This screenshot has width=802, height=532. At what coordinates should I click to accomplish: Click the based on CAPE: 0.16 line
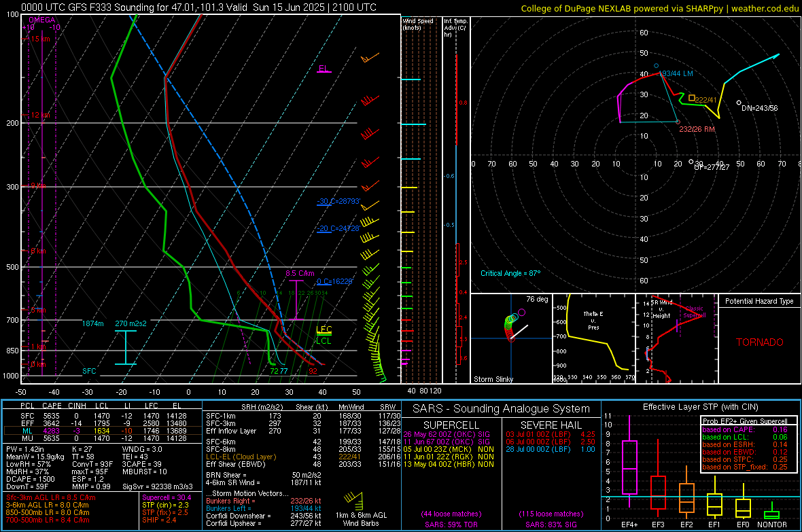(x=745, y=429)
